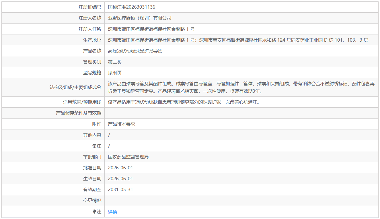Click the registrant name 业聚医疗器械（深圳）有限公司

click(x=140, y=18)
